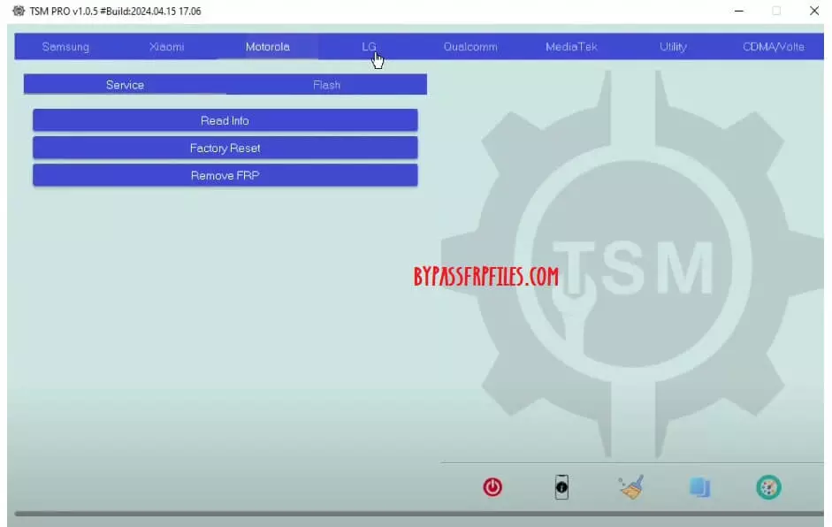Click the Read Info button
This screenshot has width=832, height=527.
point(225,120)
